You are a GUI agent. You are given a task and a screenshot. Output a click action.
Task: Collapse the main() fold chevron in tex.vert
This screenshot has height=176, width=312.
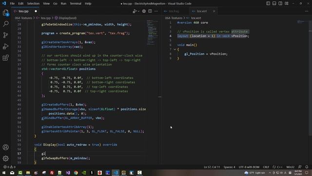click(175, 49)
